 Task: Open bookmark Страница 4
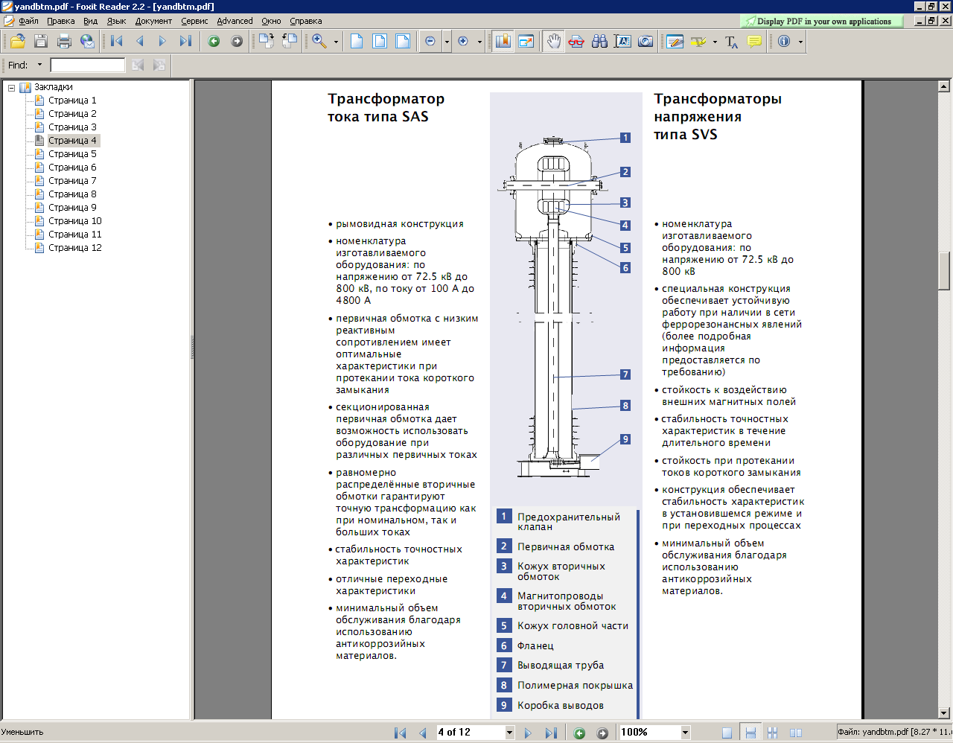pyautogui.click(x=72, y=141)
